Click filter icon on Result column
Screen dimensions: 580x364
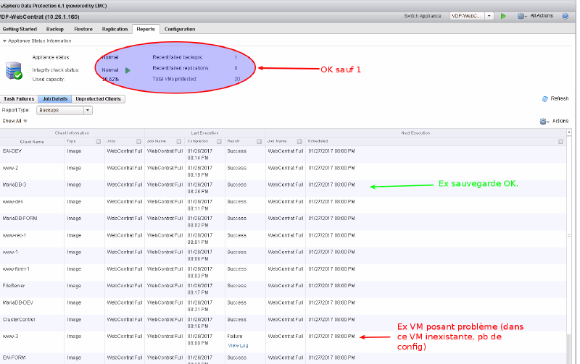259,142
